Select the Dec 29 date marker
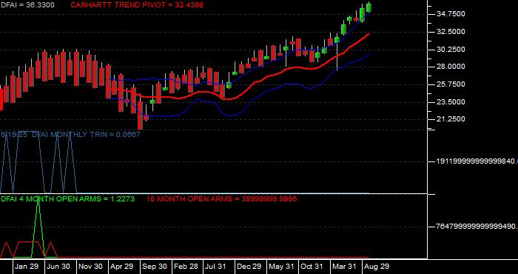 pos(249,267)
